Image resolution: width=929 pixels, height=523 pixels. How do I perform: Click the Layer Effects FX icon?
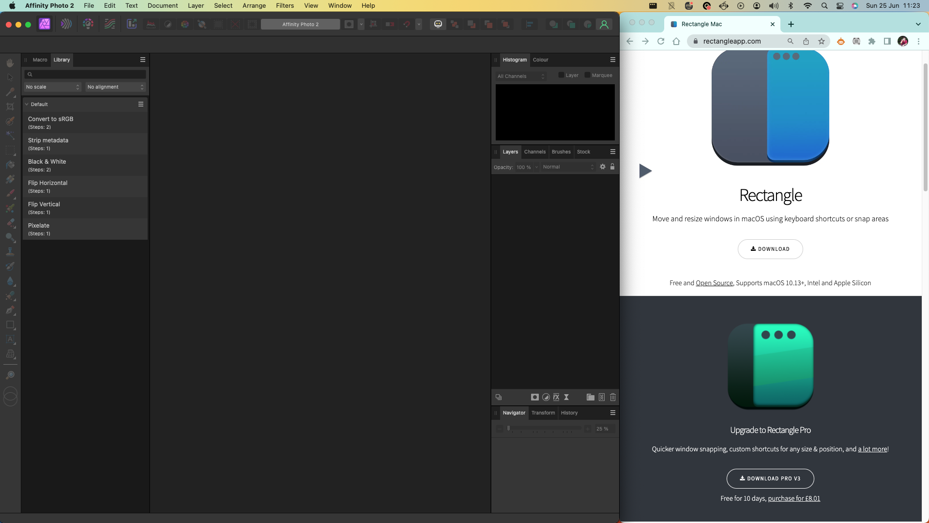(556, 397)
